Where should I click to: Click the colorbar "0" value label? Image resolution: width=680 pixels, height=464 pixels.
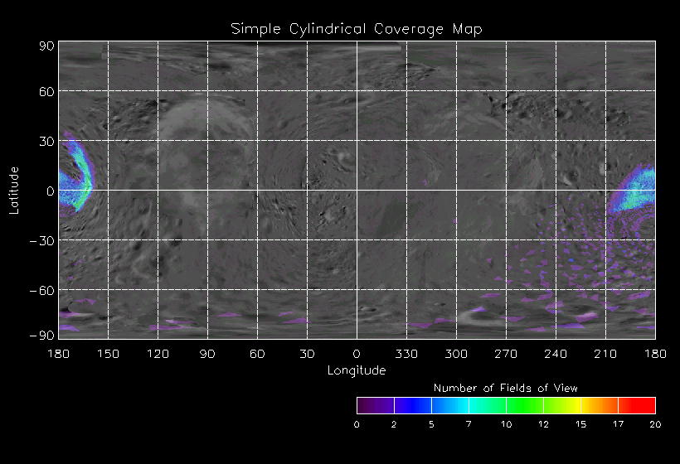click(357, 424)
